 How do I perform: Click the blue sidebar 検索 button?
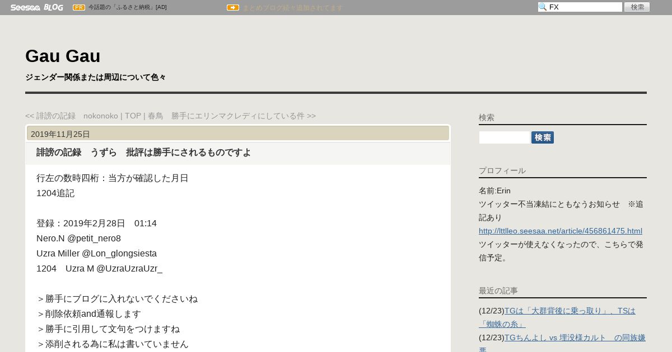[x=543, y=137]
